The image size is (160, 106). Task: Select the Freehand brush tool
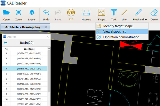click(138, 15)
